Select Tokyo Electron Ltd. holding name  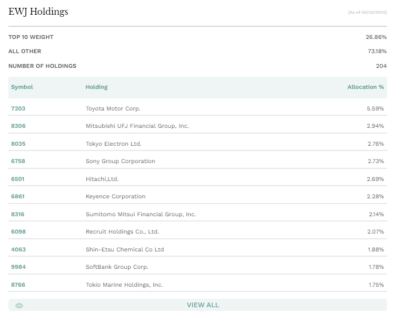point(114,144)
